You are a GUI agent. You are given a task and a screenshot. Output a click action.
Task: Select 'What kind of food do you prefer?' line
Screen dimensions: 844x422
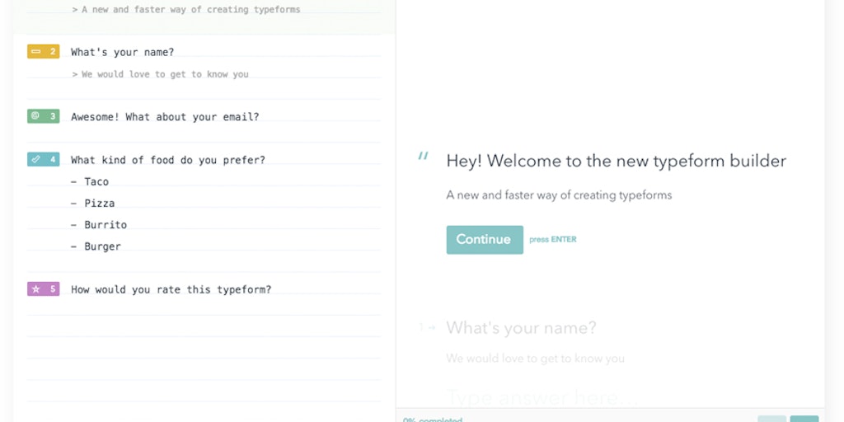168,160
